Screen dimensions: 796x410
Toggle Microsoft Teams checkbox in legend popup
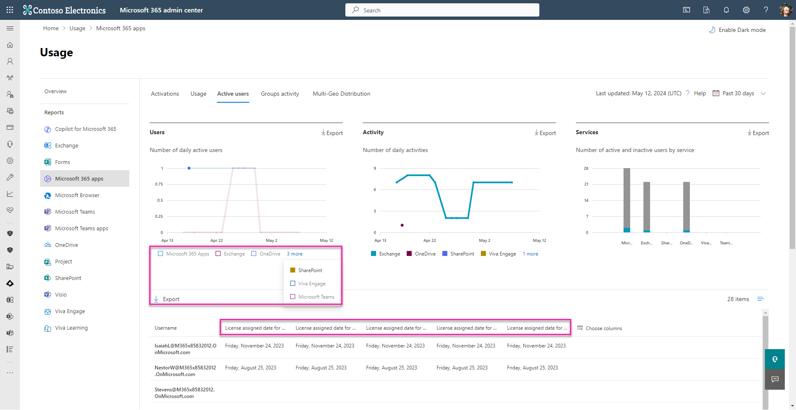click(x=293, y=297)
